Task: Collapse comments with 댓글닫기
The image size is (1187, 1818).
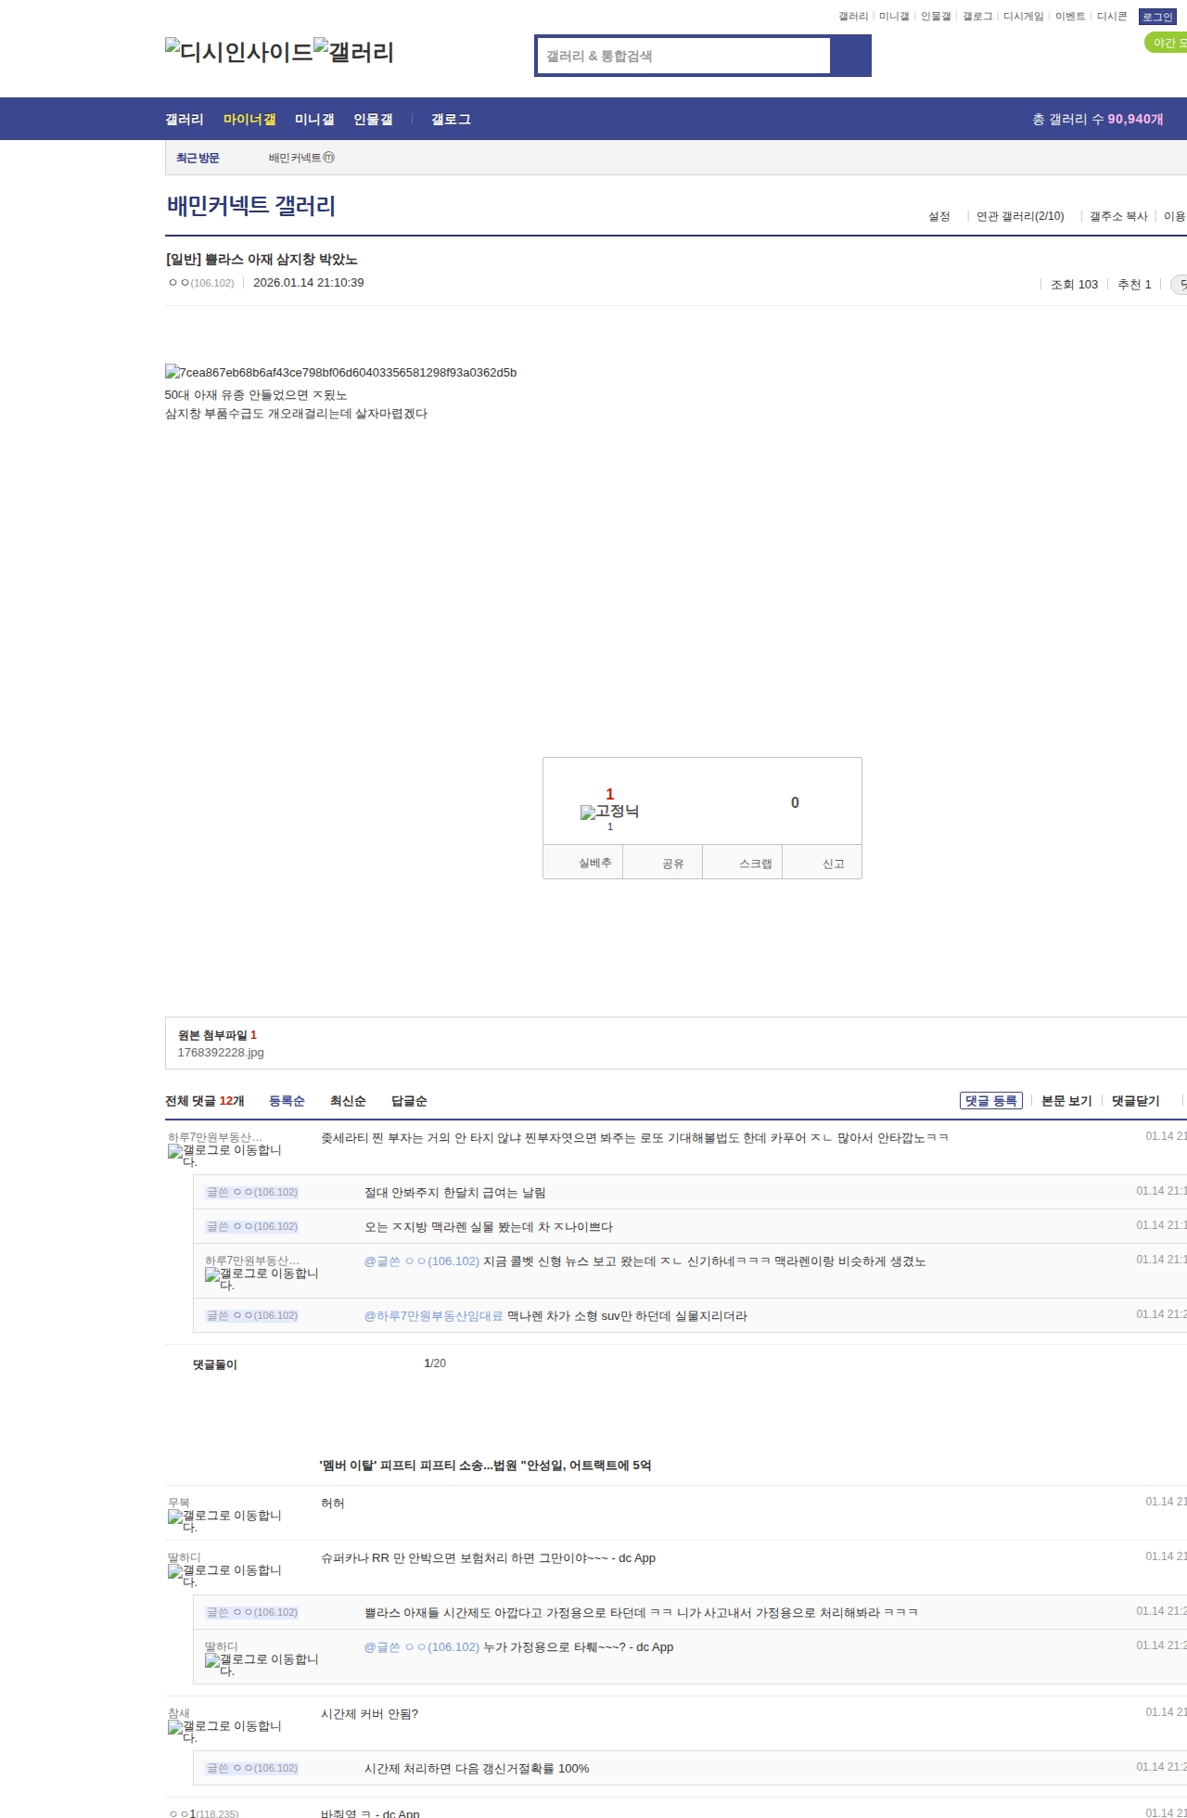Action: click(x=1136, y=1101)
